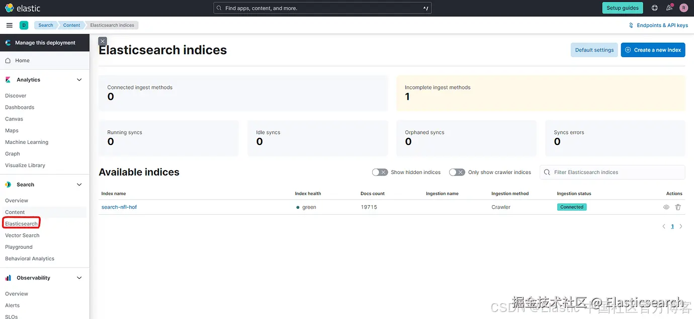This screenshot has height=319, width=694.
Task: View the search-nfl-hof index eye icon
Action: 666,207
